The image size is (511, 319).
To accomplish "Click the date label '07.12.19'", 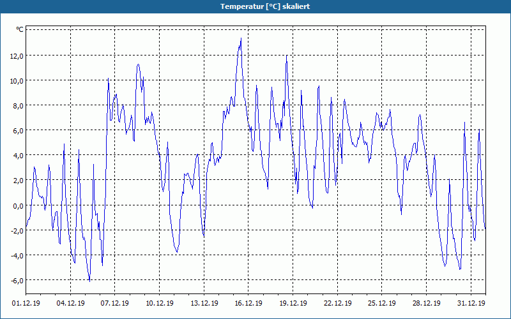I will point(115,303).
